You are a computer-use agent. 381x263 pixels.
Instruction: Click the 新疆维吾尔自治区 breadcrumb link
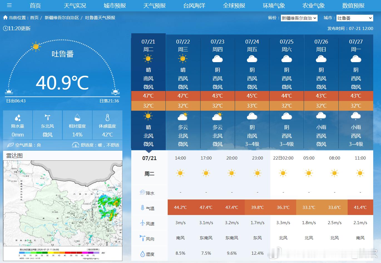point(62,17)
